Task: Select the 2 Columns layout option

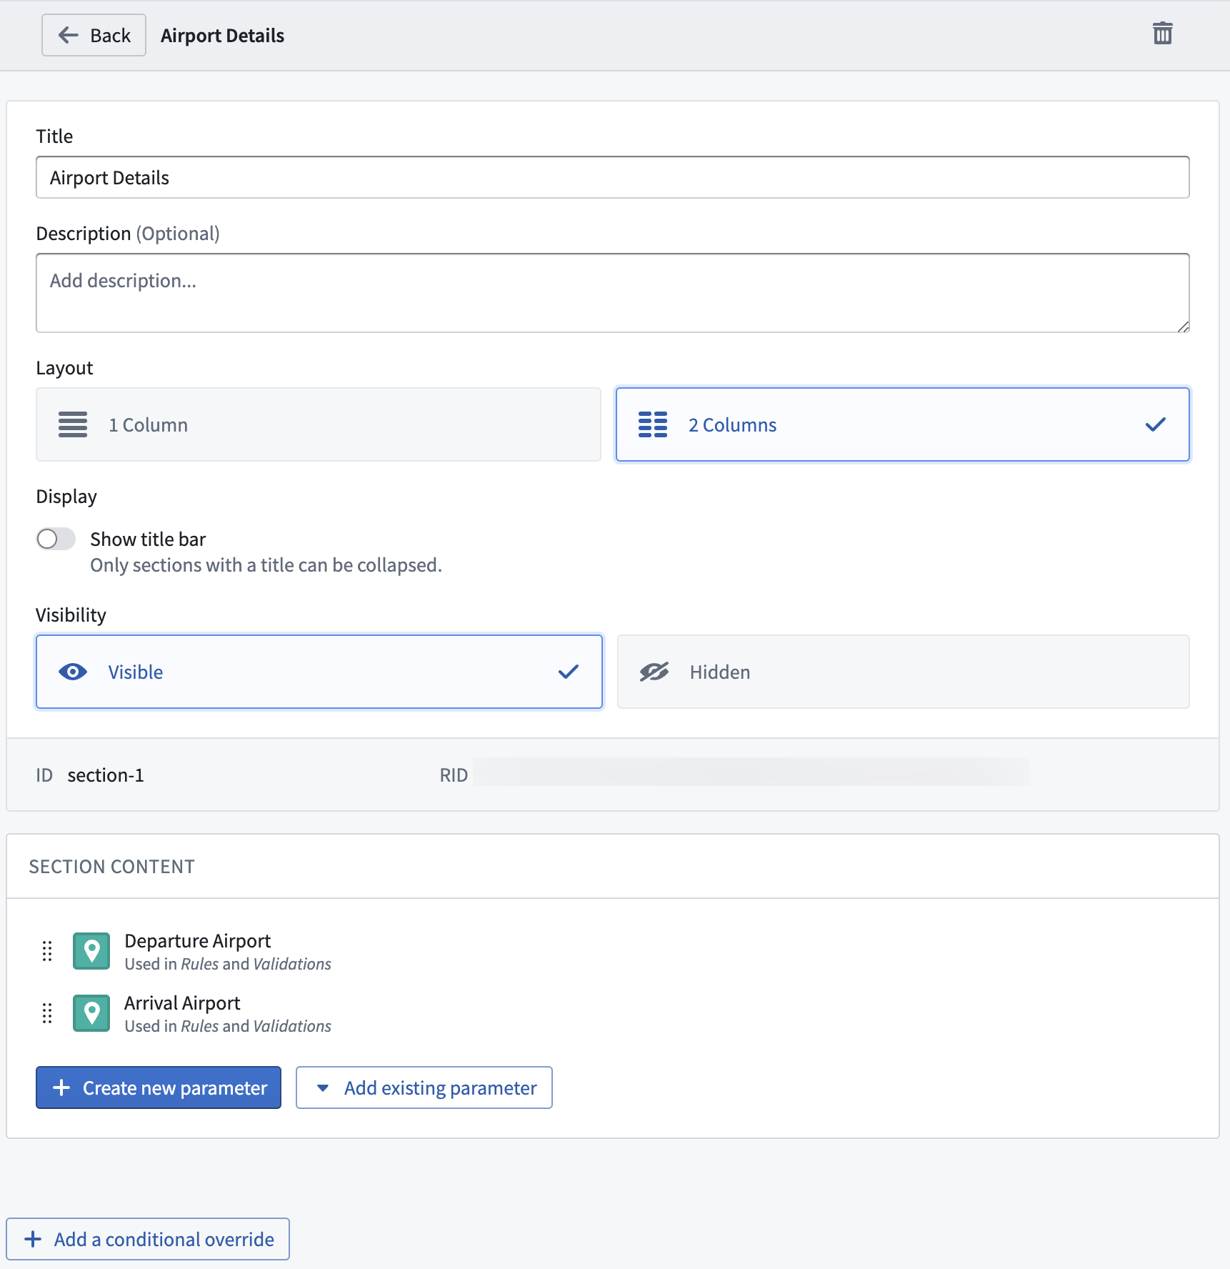Action: click(x=902, y=424)
